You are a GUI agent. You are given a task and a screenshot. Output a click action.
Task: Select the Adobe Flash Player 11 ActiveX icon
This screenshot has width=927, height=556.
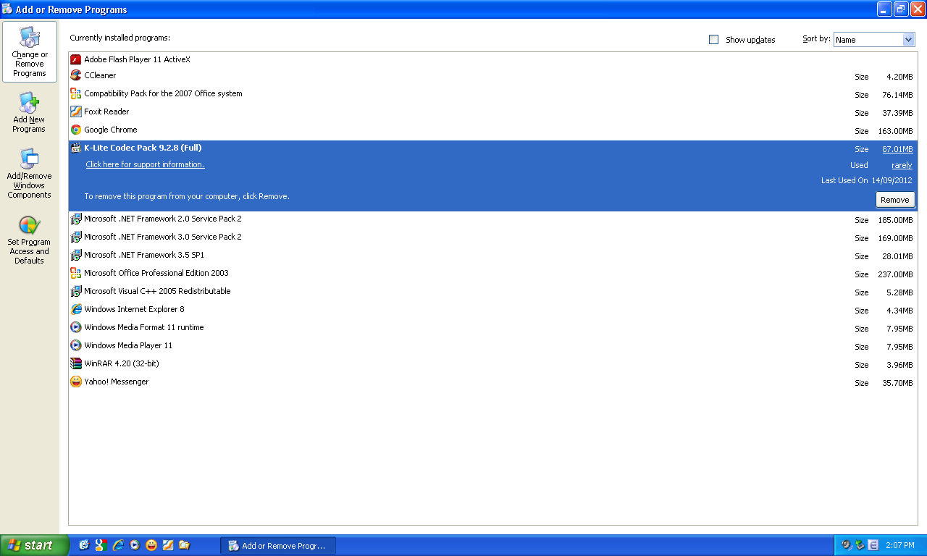click(76, 59)
